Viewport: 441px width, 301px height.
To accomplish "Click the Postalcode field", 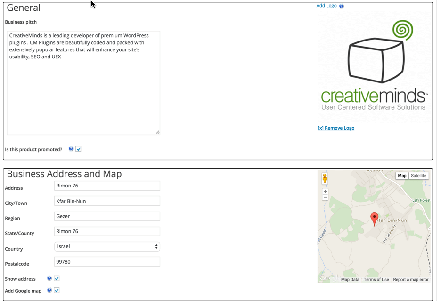I will (107, 261).
